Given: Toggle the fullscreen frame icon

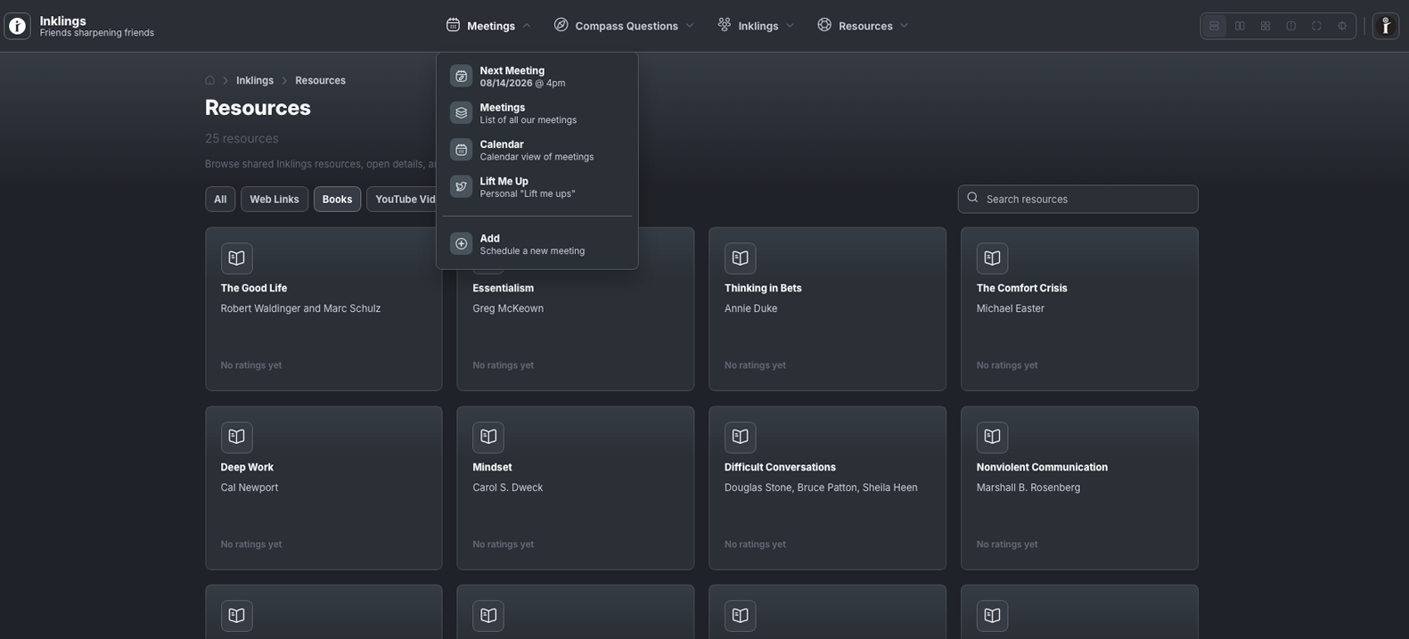Looking at the screenshot, I should pyautogui.click(x=1316, y=26).
